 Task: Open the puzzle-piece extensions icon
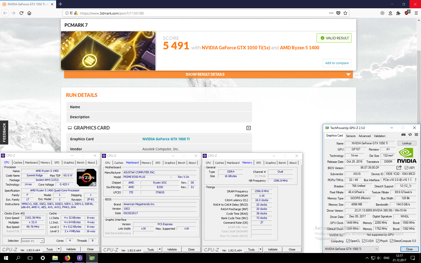click(398, 13)
